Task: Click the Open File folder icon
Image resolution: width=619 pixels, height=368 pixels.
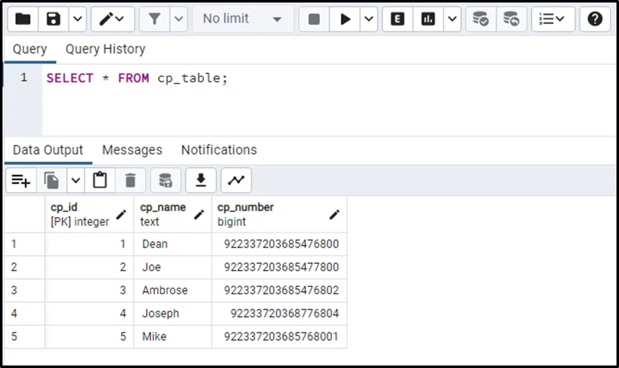Action: pyautogui.click(x=23, y=19)
